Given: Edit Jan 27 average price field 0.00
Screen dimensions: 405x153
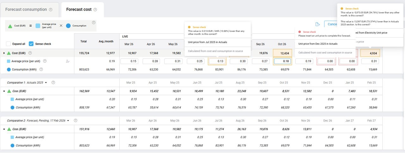Looking at the screenshot, I should [x=348, y=61].
